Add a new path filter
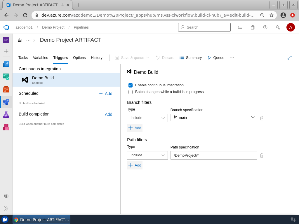299x224 pixels. click(x=135, y=165)
